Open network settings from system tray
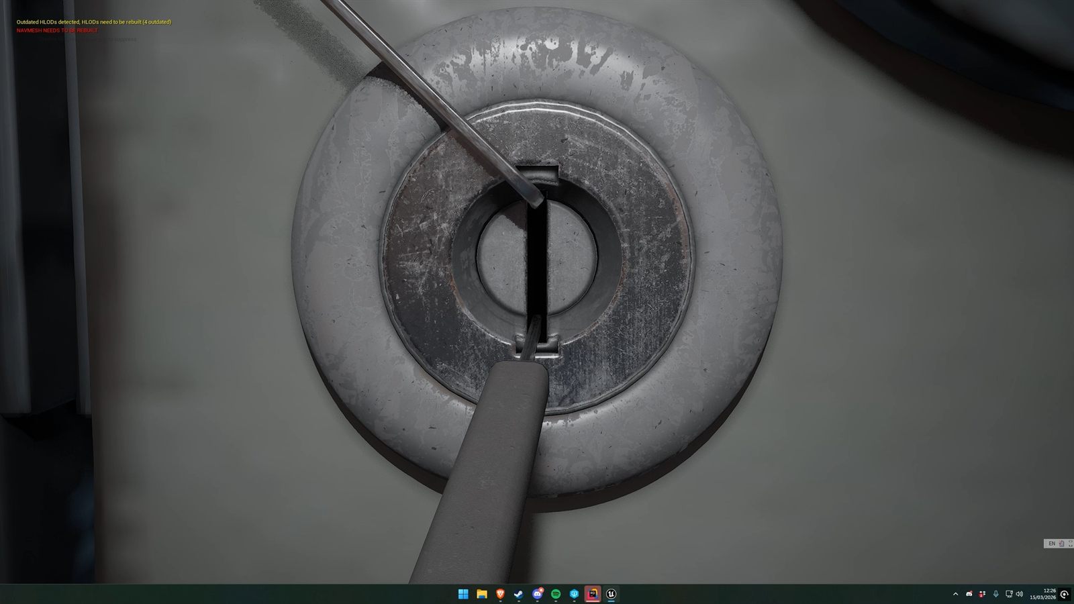The image size is (1074, 604). (x=1008, y=594)
